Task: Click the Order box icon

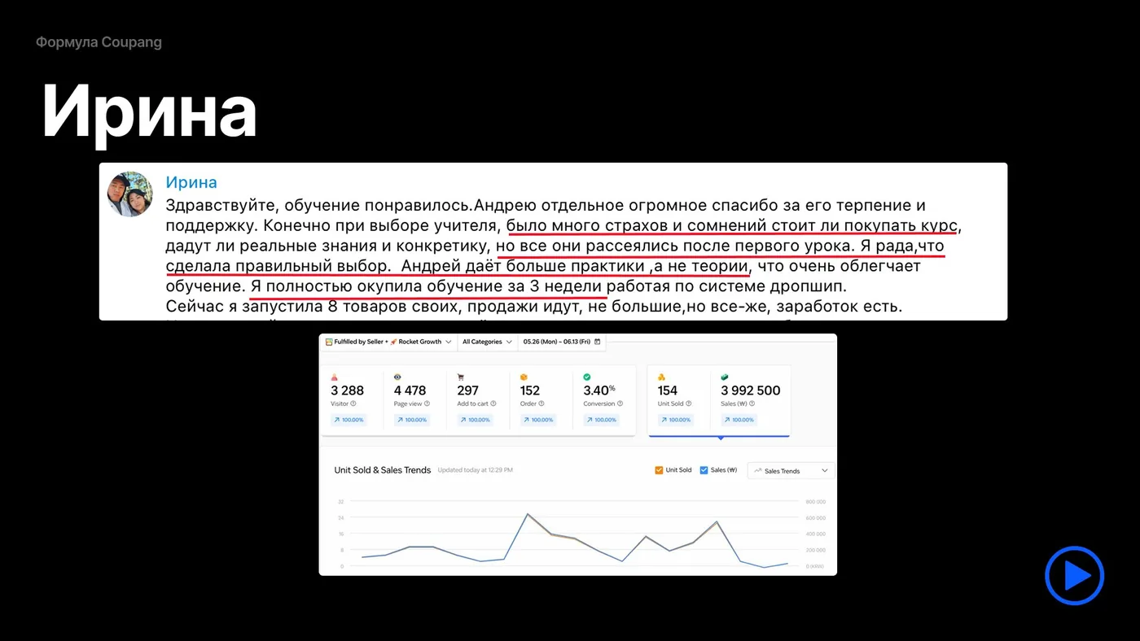Action: (524, 377)
